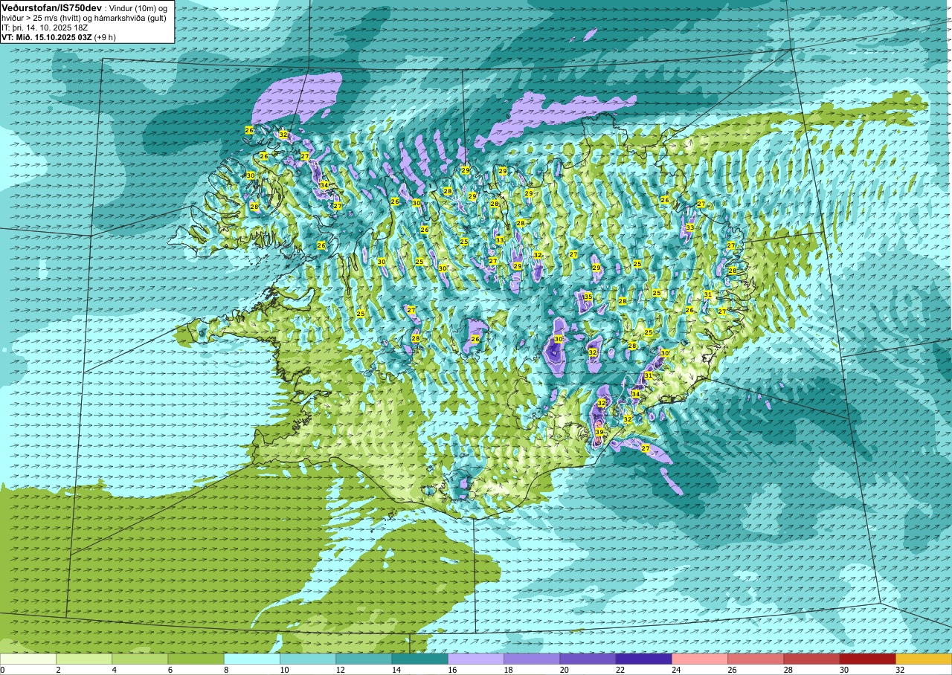Choose the 10–12 m/s aqua legend swatch
The image size is (952, 675).
(308, 659)
